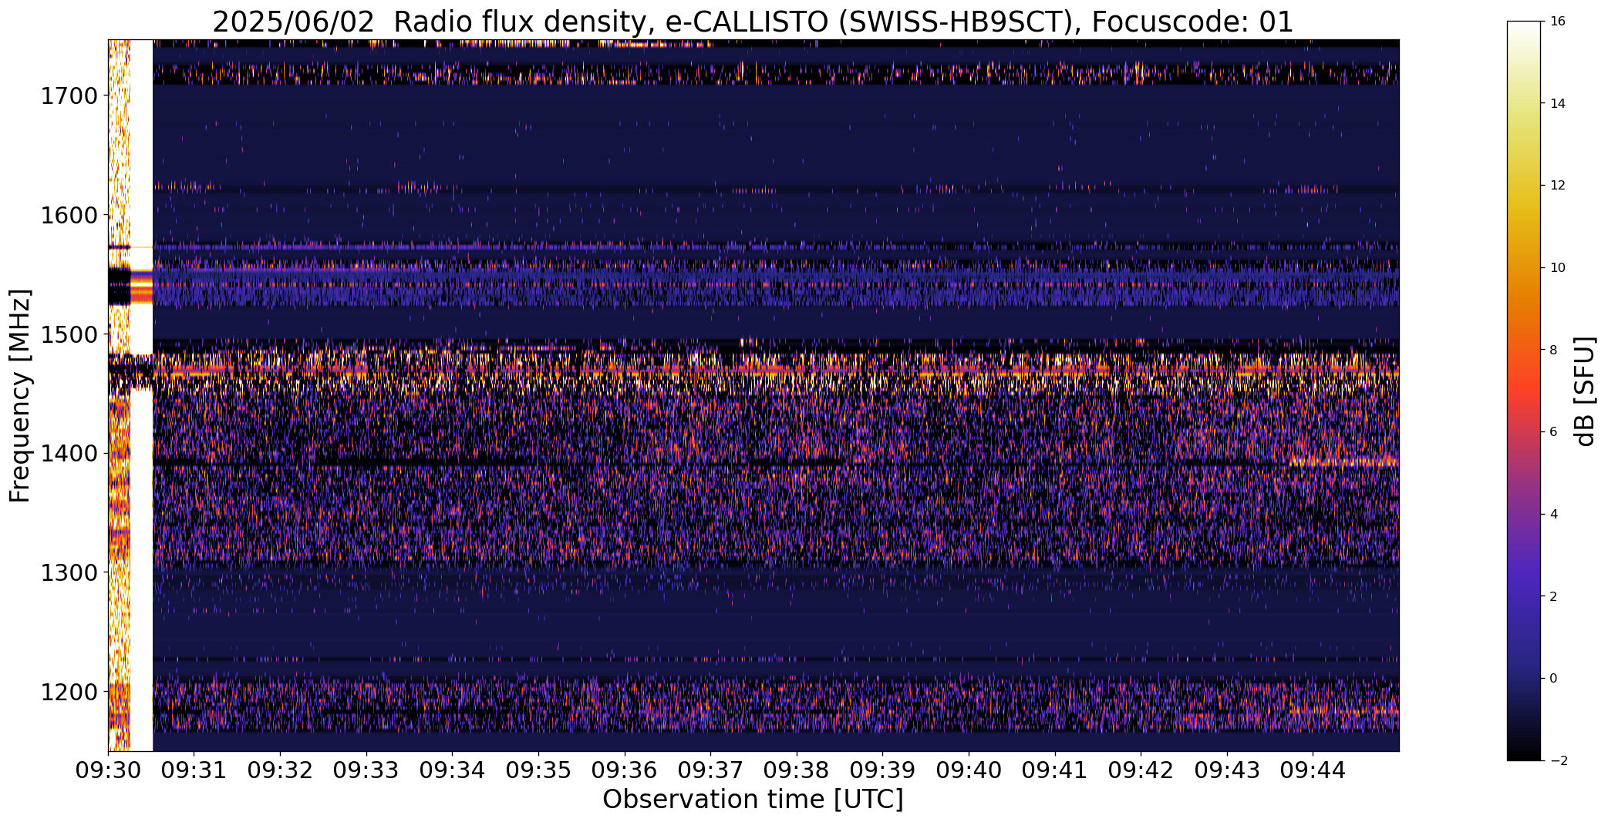Click the 09:42 time tick label
Viewport: 1608px width, 822px height.
(x=1141, y=770)
